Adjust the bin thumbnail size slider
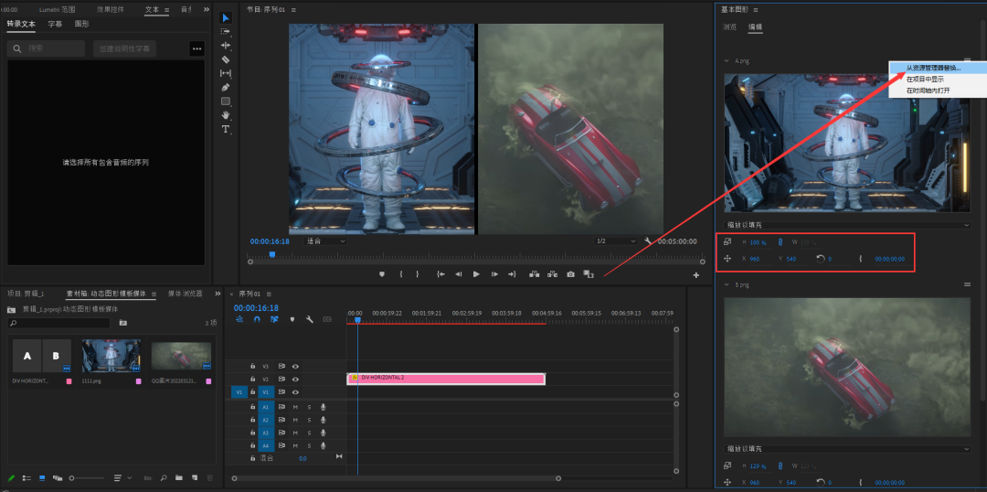The height and width of the screenshot is (492, 987). click(x=87, y=478)
